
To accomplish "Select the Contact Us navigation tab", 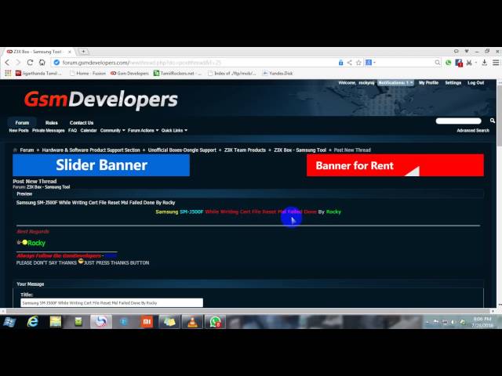I will click(82, 123).
